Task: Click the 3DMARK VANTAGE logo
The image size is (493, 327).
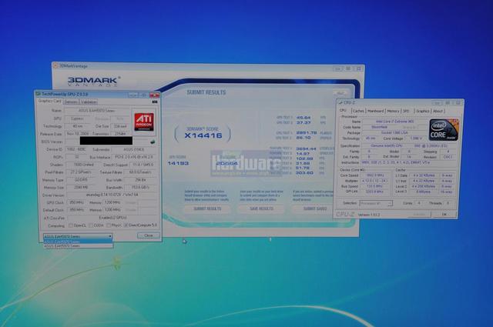Action: click(x=93, y=81)
